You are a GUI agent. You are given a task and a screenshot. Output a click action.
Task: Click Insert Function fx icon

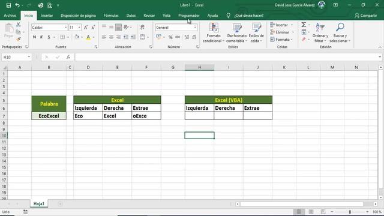coord(68,57)
